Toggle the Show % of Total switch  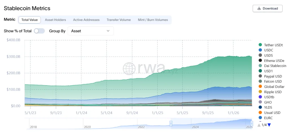(x=39, y=31)
